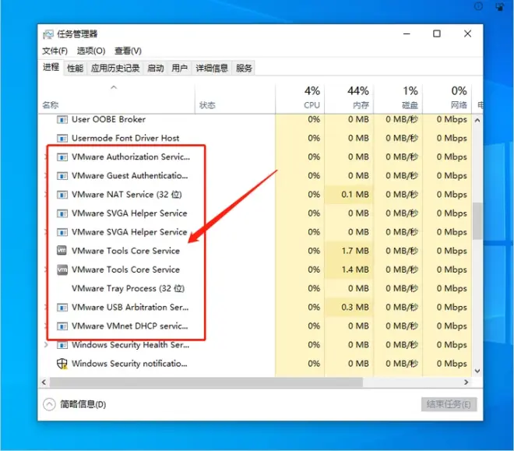
Task: Click the VMware Authorization Service icon
Action: point(62,157)
